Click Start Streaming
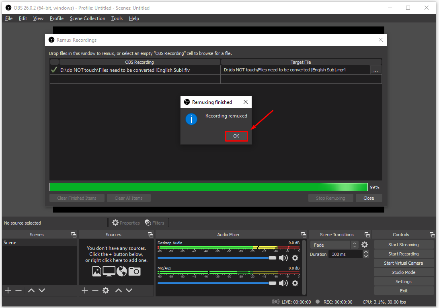This screenshot has height=308, width=439. point(404,245)
